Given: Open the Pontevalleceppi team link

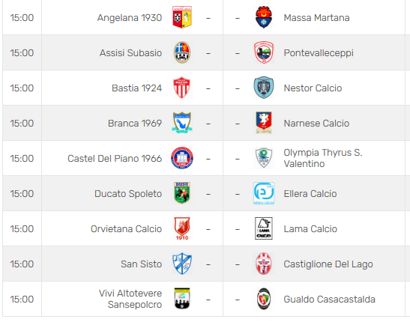Looking at the screenshot, I should coord(319,53).
